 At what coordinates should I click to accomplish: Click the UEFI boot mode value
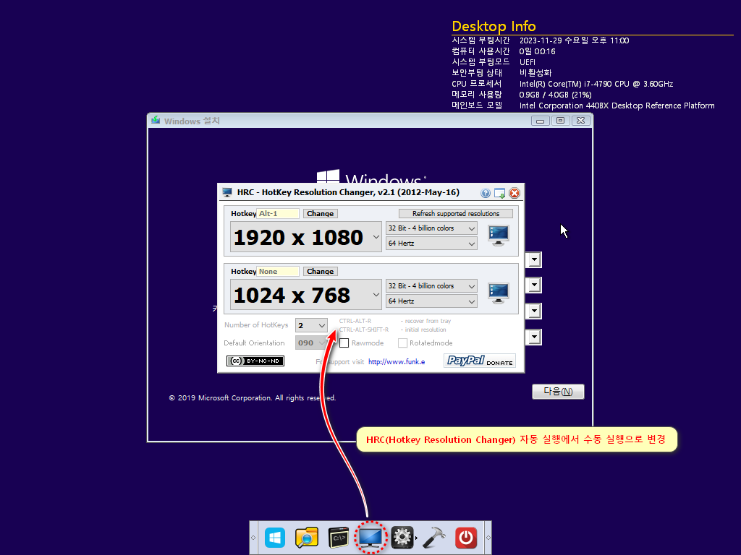click(528, 62)
